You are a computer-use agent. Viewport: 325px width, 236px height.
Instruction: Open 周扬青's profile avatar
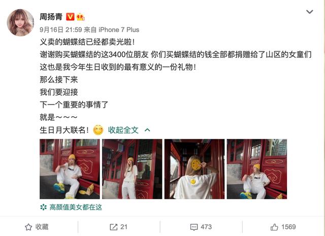click(20, 22)
